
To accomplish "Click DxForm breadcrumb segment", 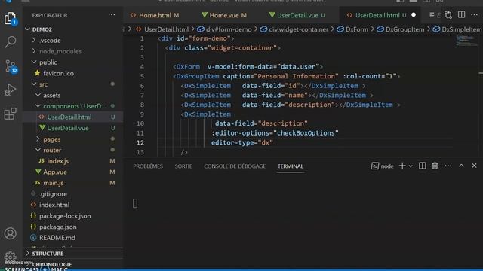I will [x=352, y=29].
